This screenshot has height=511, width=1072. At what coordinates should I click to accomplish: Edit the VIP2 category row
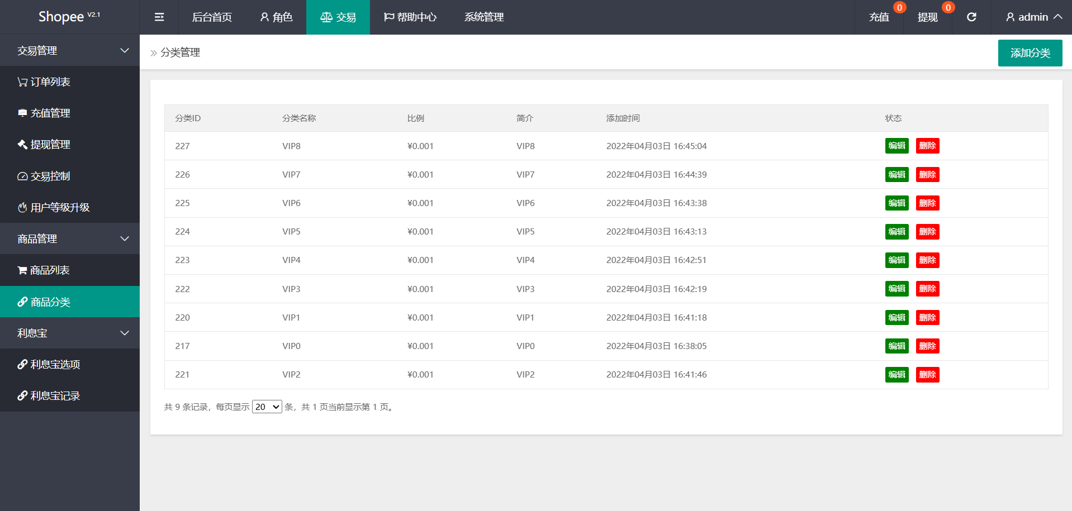click(x=897, y=374)
